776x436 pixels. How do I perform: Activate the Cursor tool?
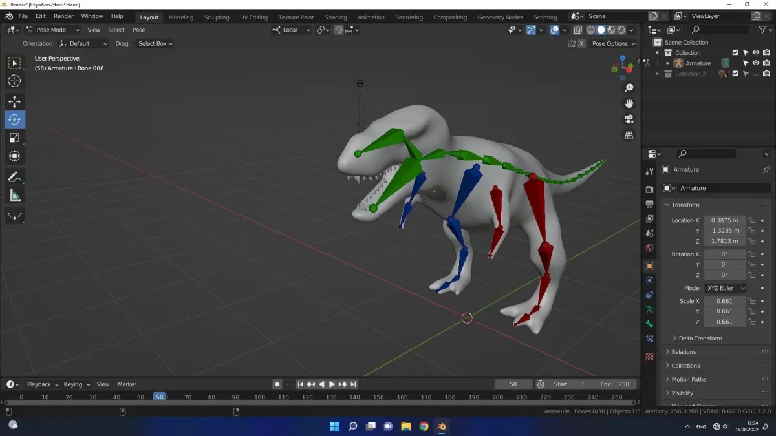click(x=14, y=81)
